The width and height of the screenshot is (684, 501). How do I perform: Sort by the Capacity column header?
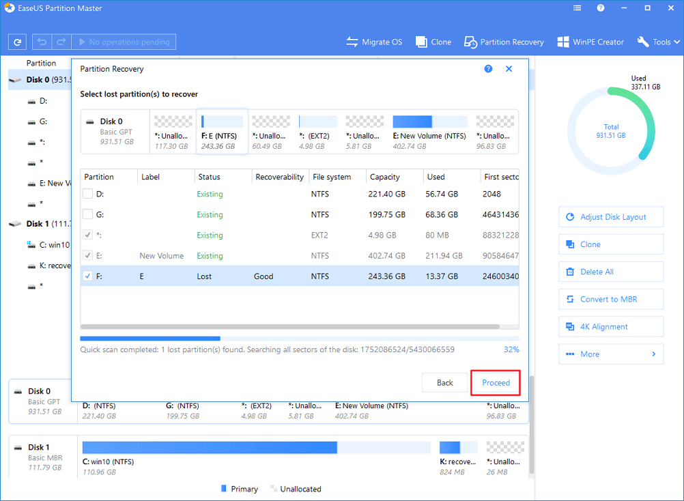pyautogui.click(x=394, y=177)
